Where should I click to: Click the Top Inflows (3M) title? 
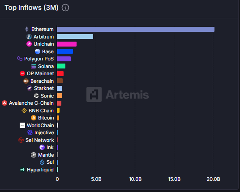(x=31, y=8)
